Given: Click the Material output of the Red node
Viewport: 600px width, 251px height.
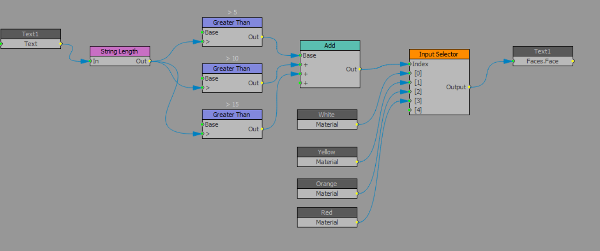Looking at the screenshot, I should [x=357, y=222].
